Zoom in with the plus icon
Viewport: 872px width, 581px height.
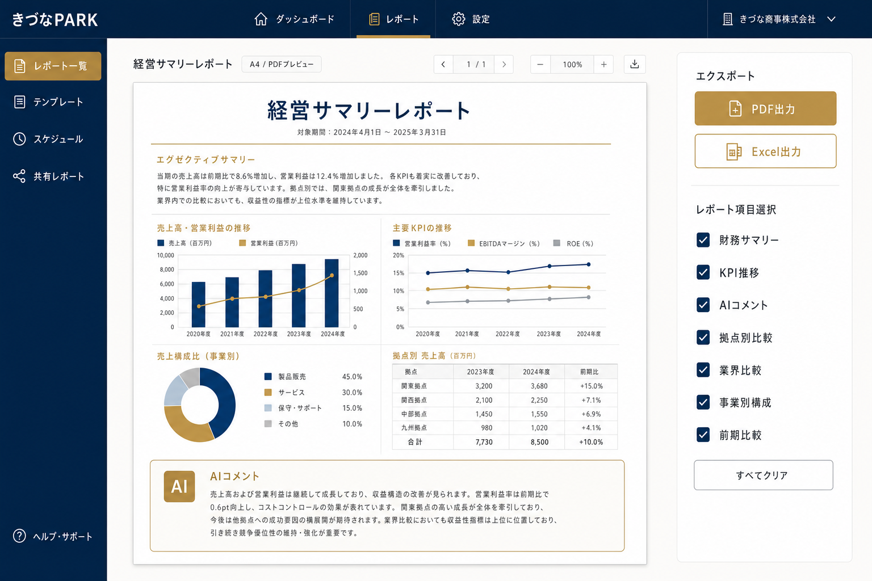[603, 64]
